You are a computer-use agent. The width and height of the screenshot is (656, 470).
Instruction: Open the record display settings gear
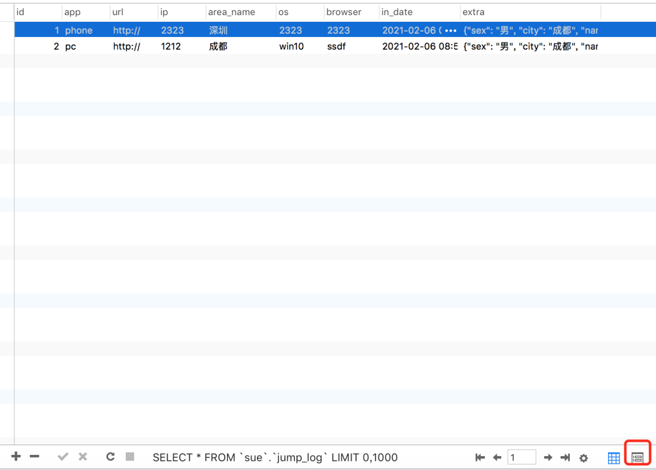tap(584, 457)
